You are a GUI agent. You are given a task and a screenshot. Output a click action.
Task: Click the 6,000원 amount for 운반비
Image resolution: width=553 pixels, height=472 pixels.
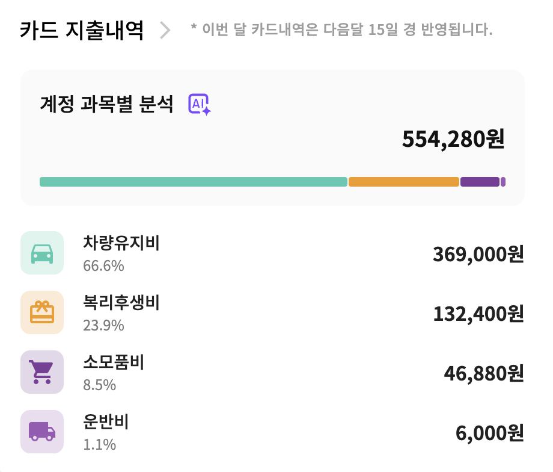(489, 433)
